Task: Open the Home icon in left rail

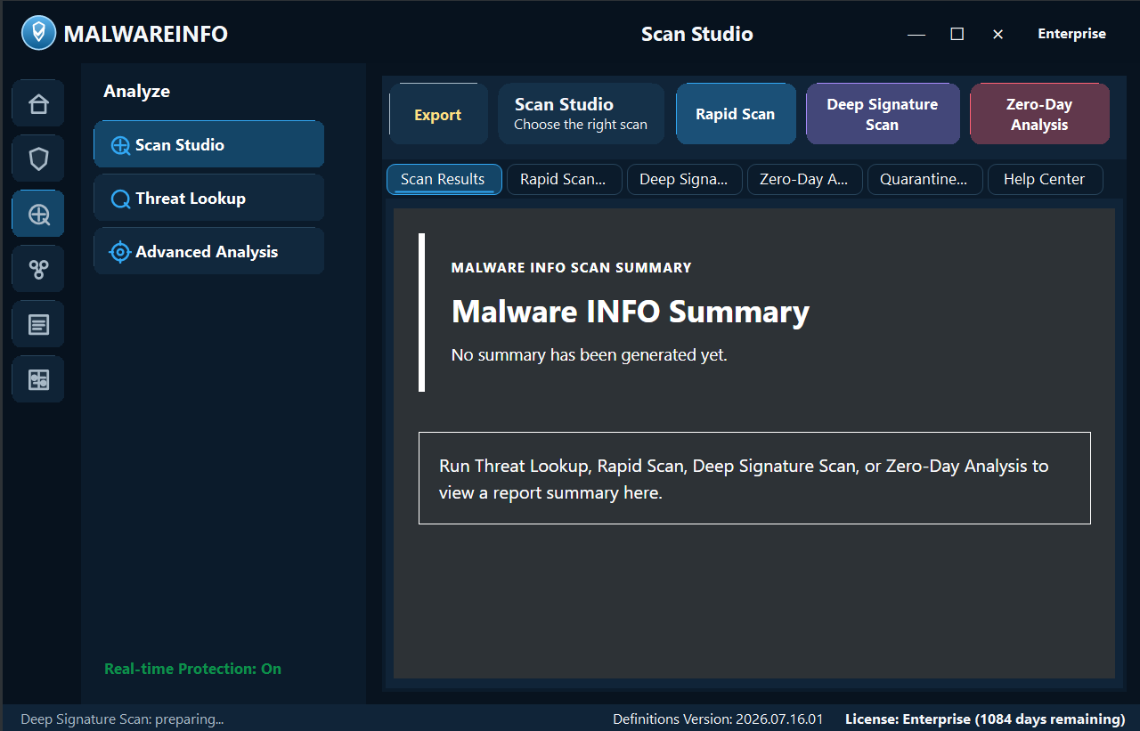Action: tap(38, 104)
